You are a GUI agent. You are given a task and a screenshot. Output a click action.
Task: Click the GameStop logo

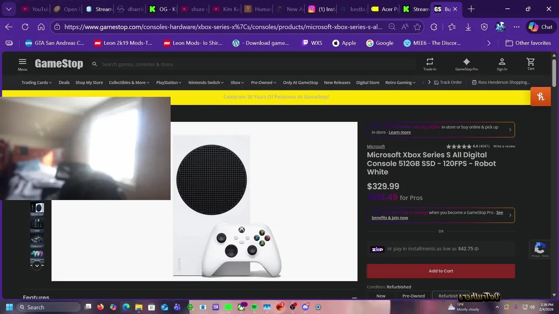[x=59, y=64]
